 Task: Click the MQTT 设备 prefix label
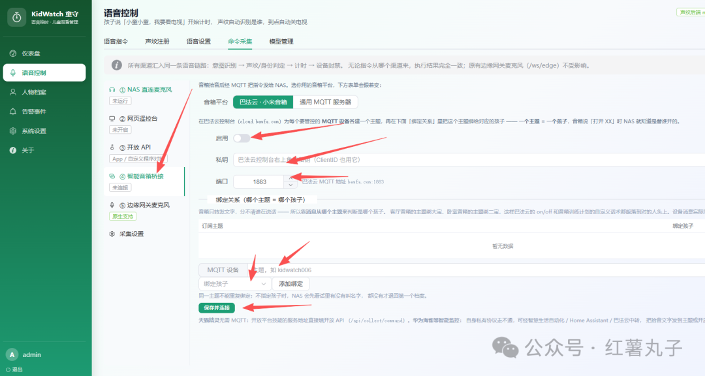223,270
